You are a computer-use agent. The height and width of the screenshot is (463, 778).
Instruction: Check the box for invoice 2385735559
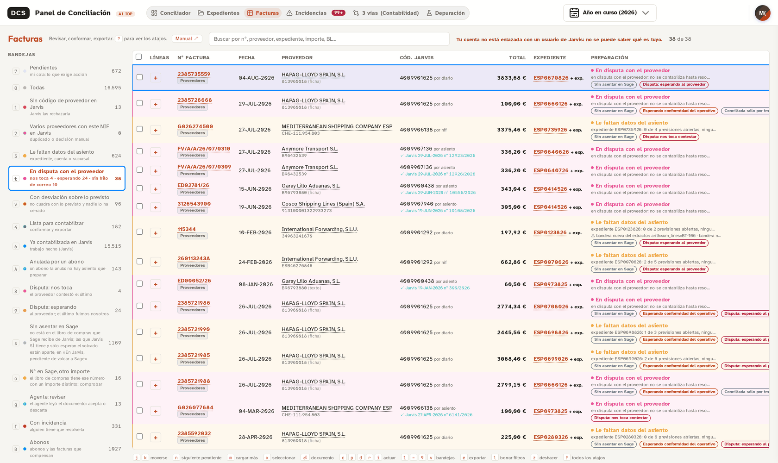point(139,77)
